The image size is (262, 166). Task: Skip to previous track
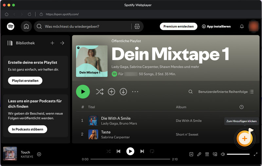[x=119, y=151]
